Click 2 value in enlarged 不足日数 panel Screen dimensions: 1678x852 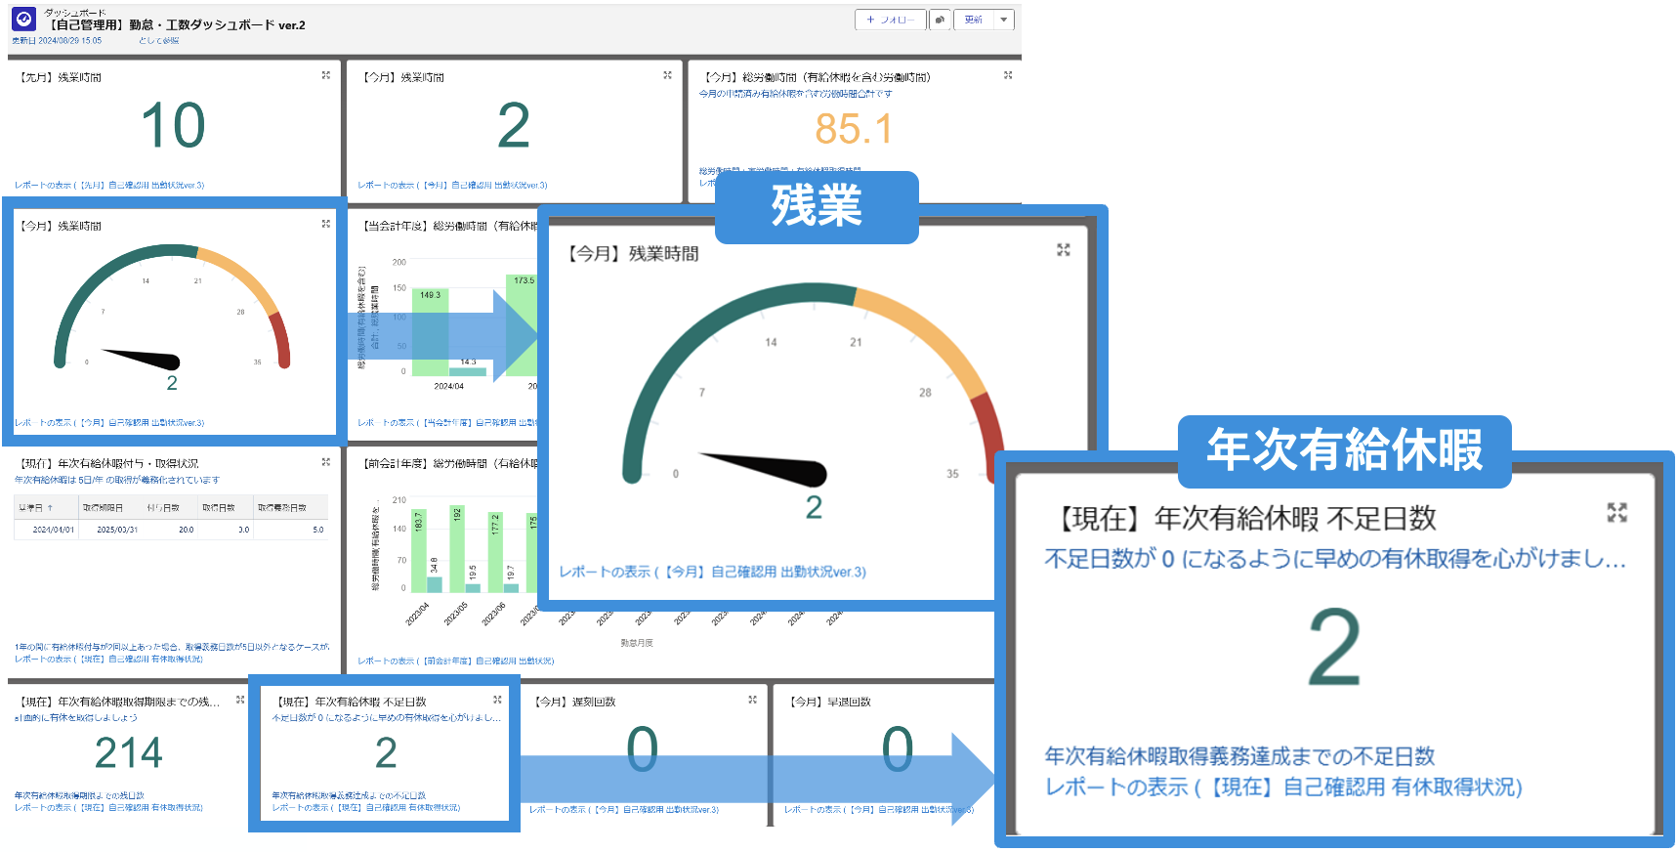[x=1334, y=647]
